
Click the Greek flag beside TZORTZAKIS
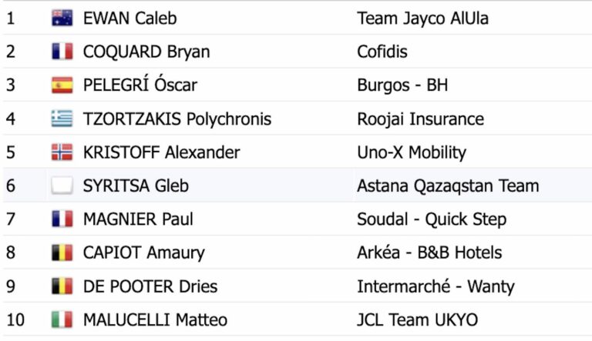tap(62, 119)
